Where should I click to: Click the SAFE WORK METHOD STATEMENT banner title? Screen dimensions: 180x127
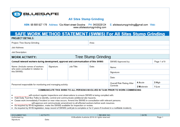point(90,34)
